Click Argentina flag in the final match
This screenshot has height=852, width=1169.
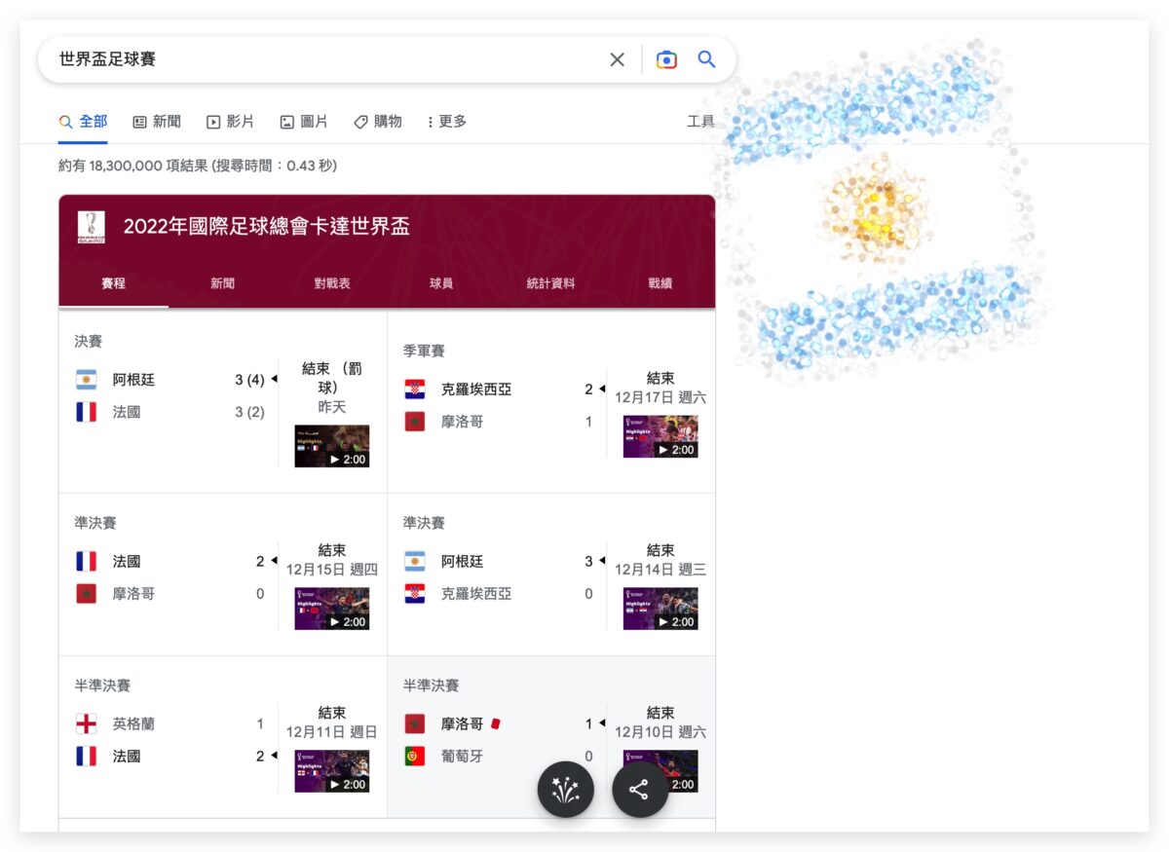point(87,380)
